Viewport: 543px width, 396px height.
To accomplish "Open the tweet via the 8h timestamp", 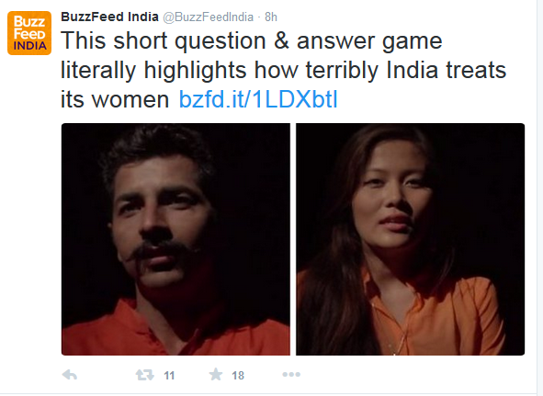I will pyautogui.click(x=271, y=17).
